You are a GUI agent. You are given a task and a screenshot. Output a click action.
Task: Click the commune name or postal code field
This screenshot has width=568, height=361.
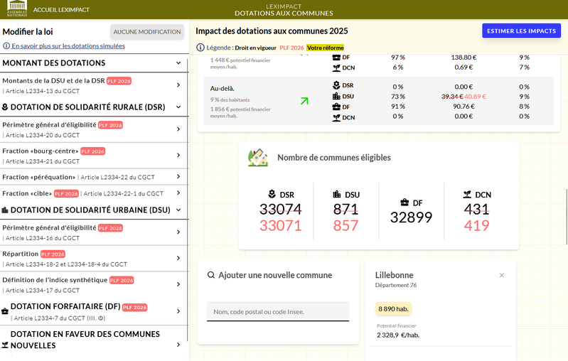pos(278,311)
